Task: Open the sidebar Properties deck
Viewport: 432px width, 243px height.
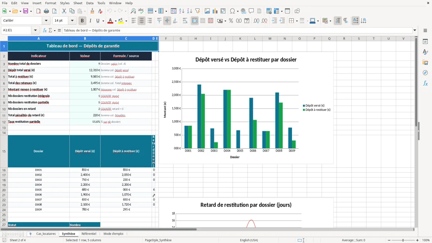Action: coord(425,41)
